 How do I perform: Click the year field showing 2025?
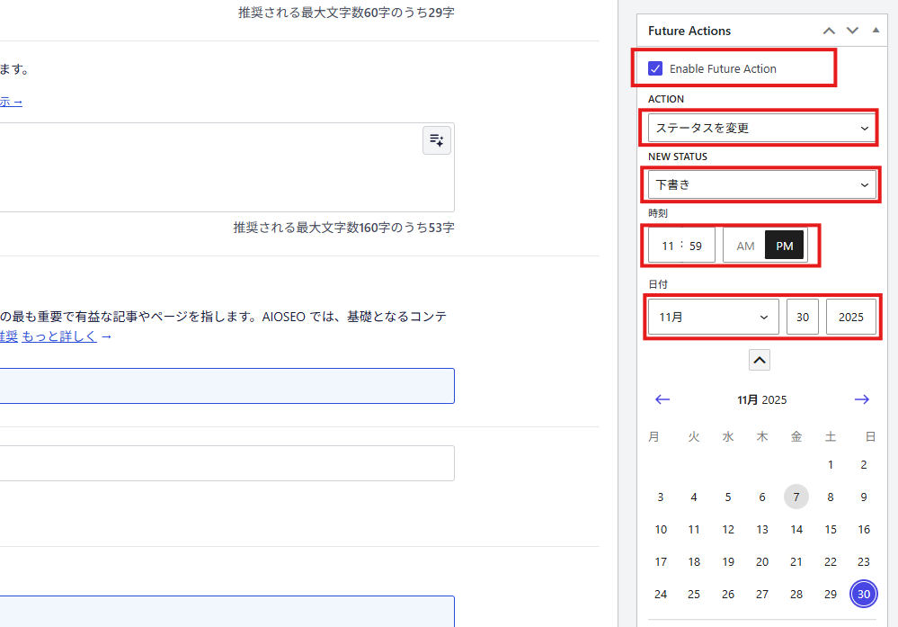point(850,317)
